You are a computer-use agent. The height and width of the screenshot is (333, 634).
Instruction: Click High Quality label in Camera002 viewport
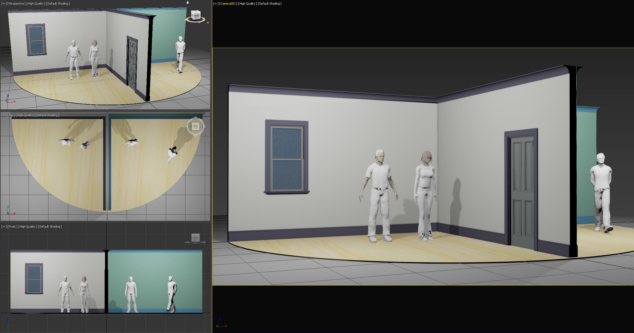tap(247, 4)
